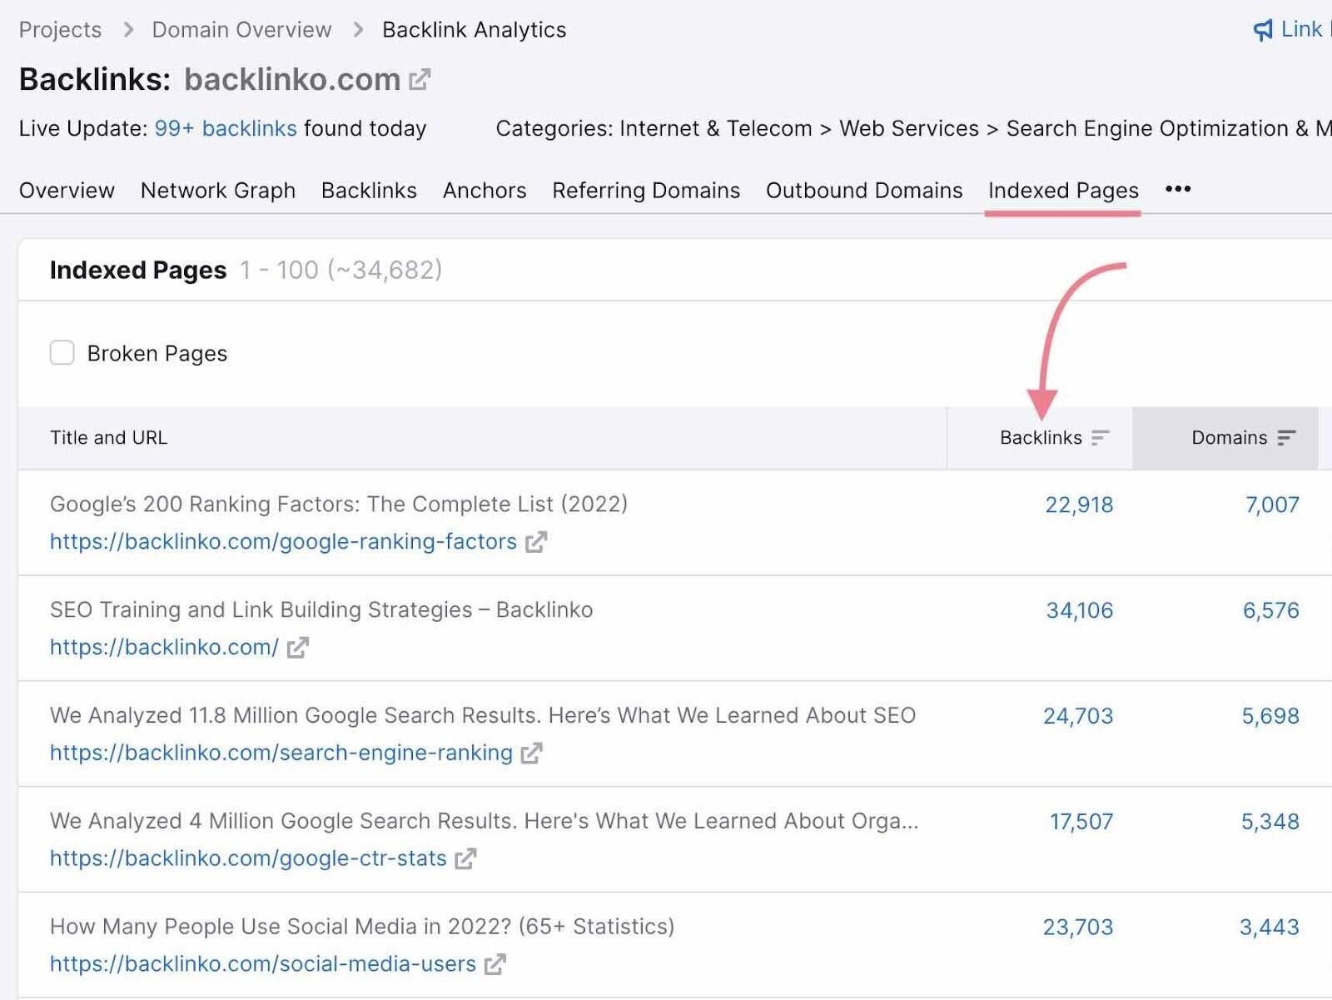Open external link icon for google-ctr-stats URL
The height and width of the screenshot is (1000, 1332).
466,858
